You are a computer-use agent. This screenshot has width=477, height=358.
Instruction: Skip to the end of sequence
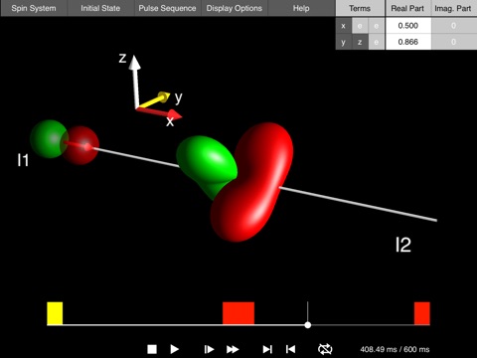click(x=267, y=349)
